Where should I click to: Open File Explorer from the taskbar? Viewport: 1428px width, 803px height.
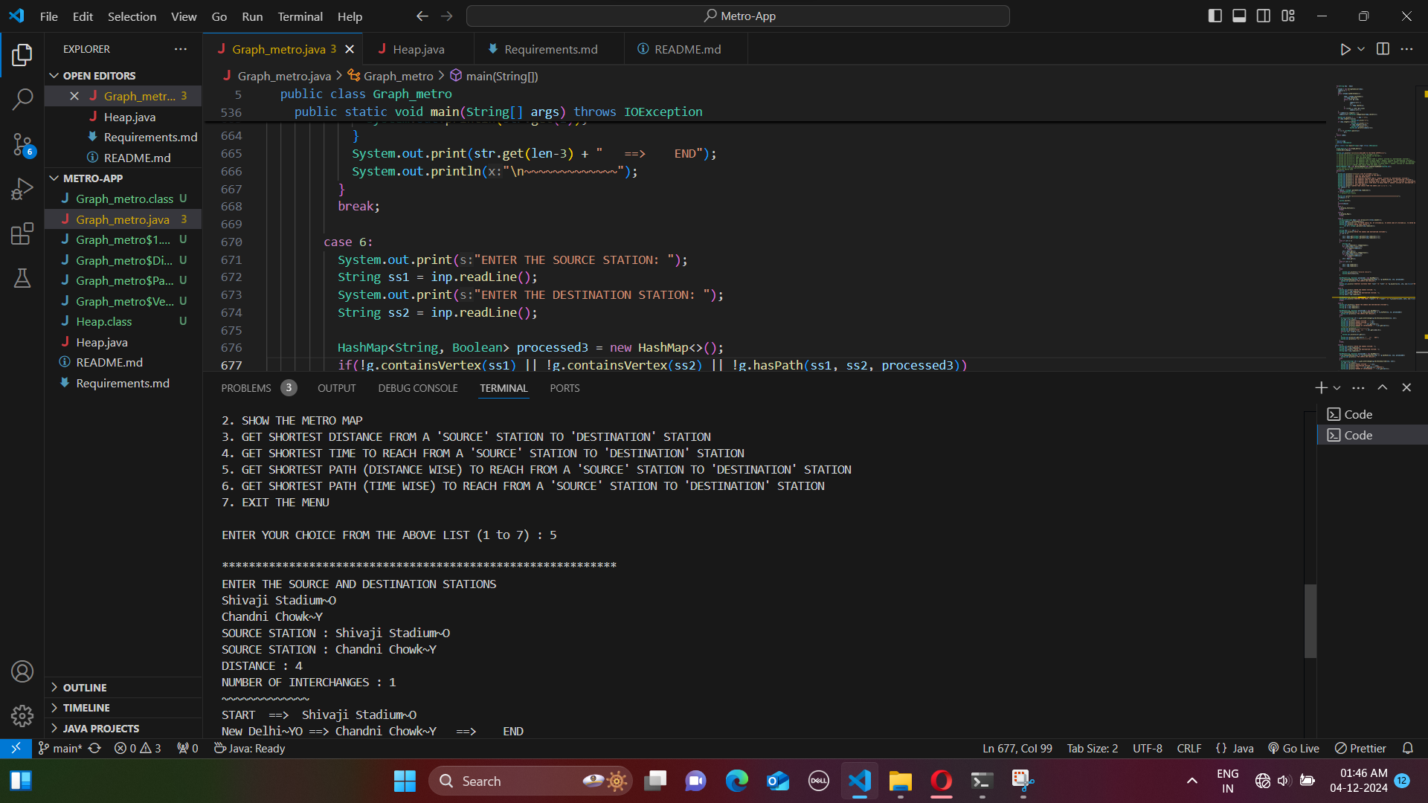click(x=900, y=781)
